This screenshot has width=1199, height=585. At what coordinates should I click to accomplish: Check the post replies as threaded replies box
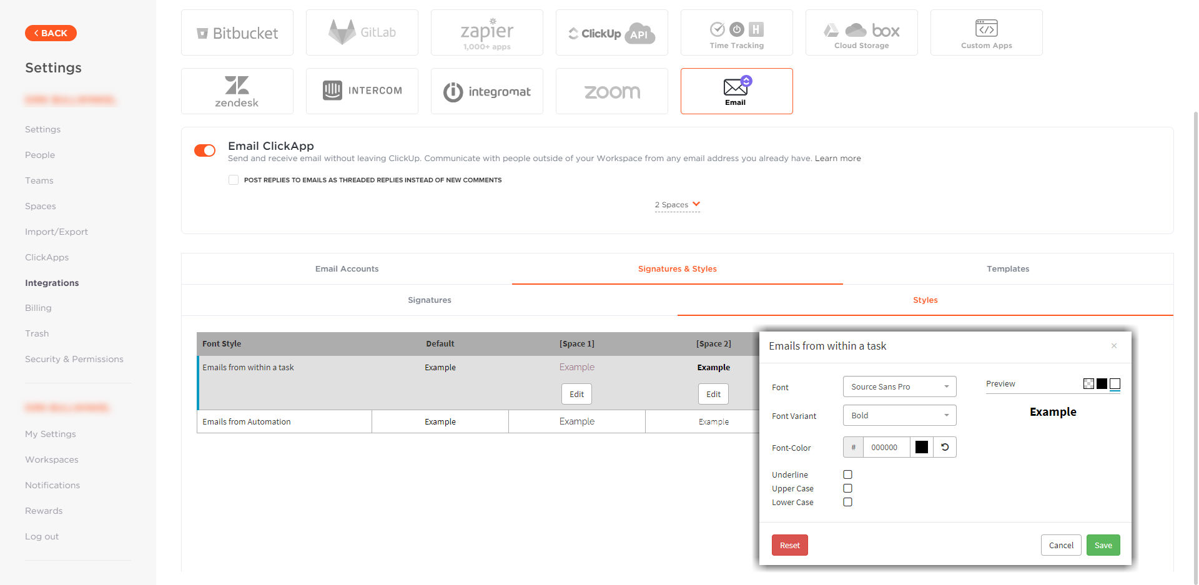tap(234, 180)
